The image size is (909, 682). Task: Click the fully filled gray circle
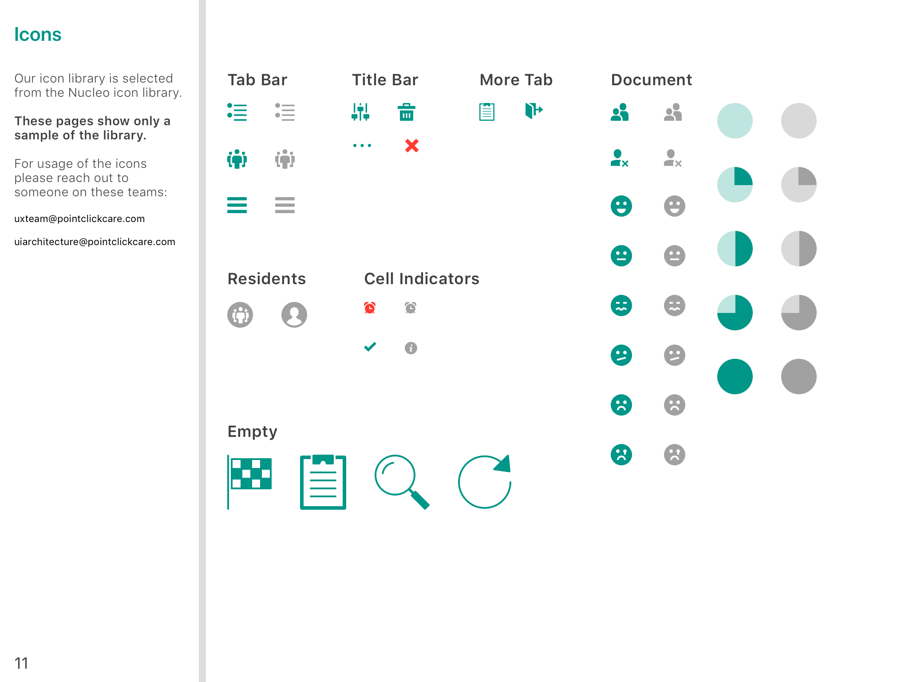[x=799, y=377]
